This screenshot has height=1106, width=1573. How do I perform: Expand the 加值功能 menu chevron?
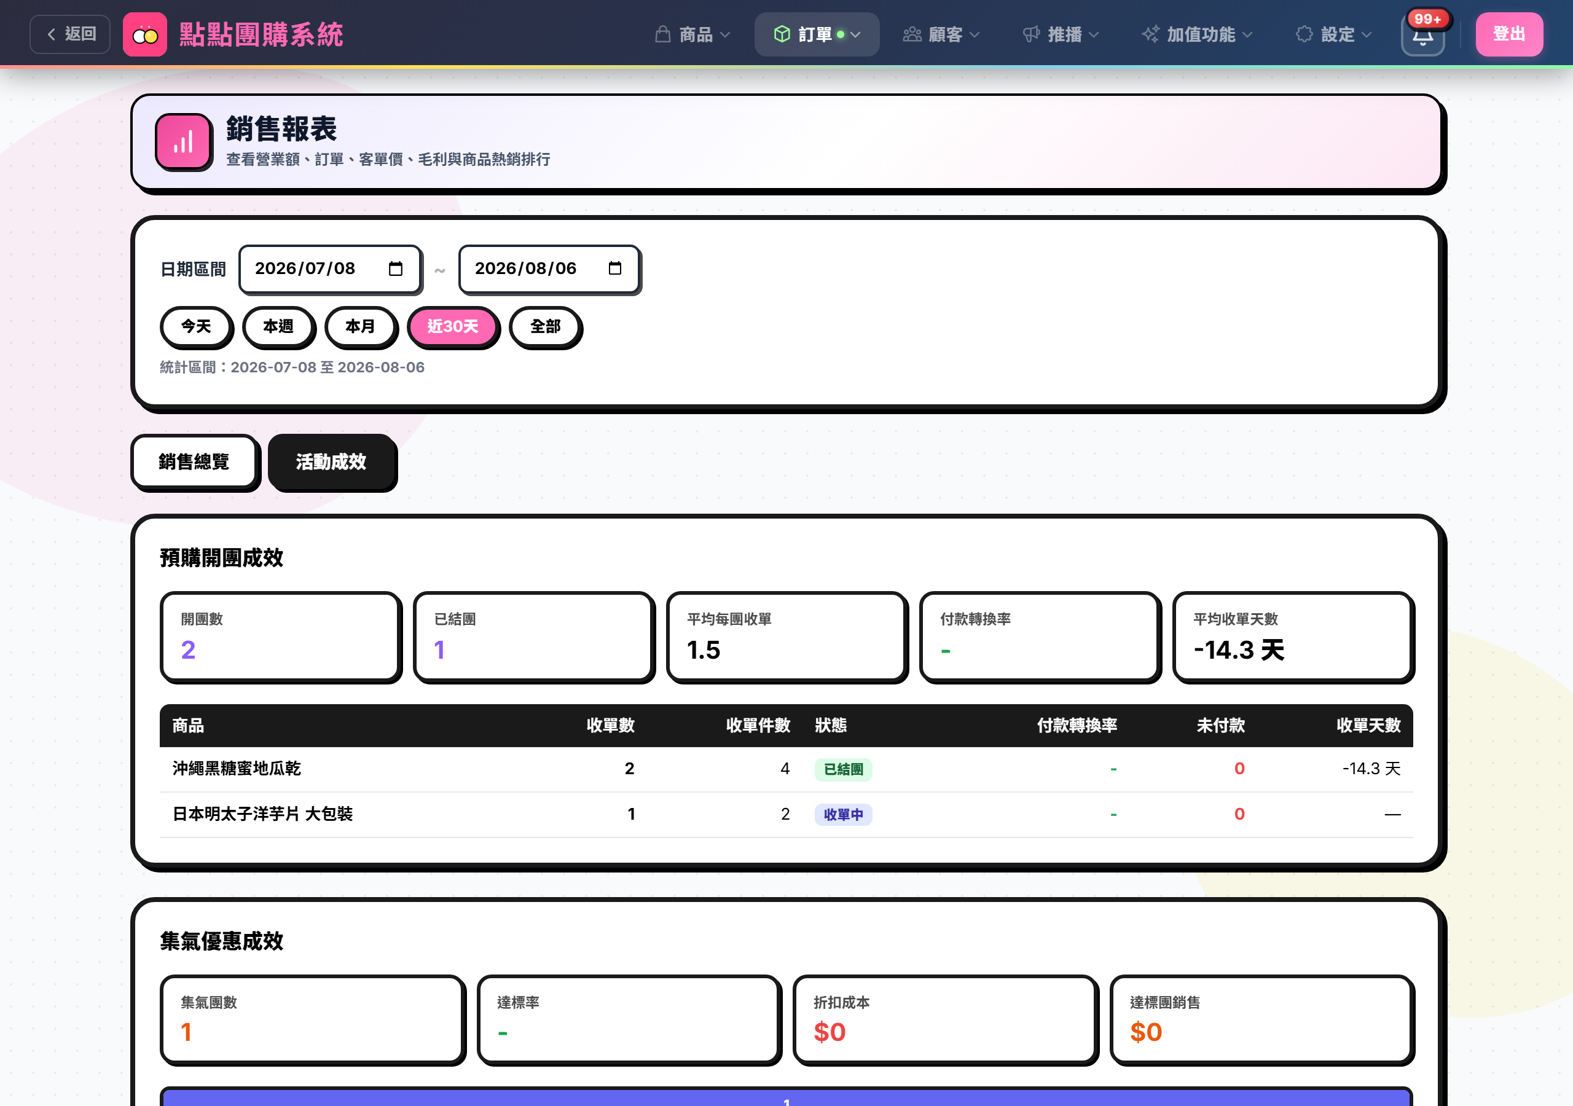1247,35
